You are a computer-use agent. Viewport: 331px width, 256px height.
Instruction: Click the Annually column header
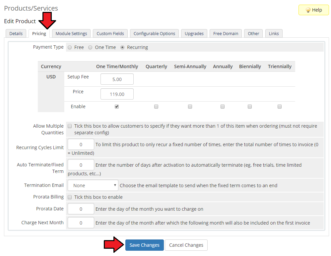click(223, 66)
